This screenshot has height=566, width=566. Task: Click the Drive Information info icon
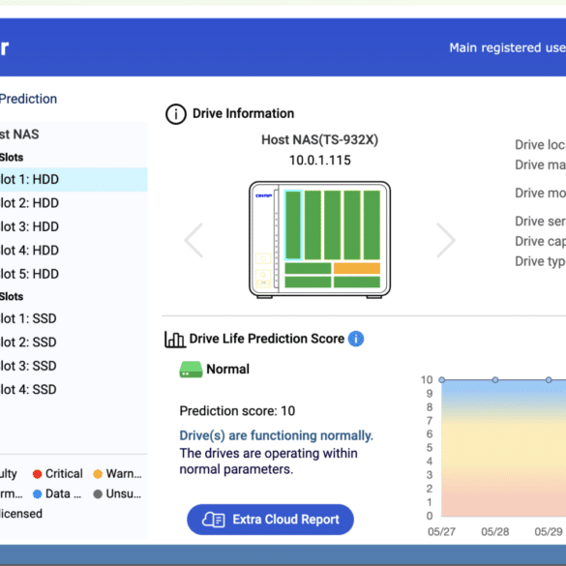click(x=176, y=114)
